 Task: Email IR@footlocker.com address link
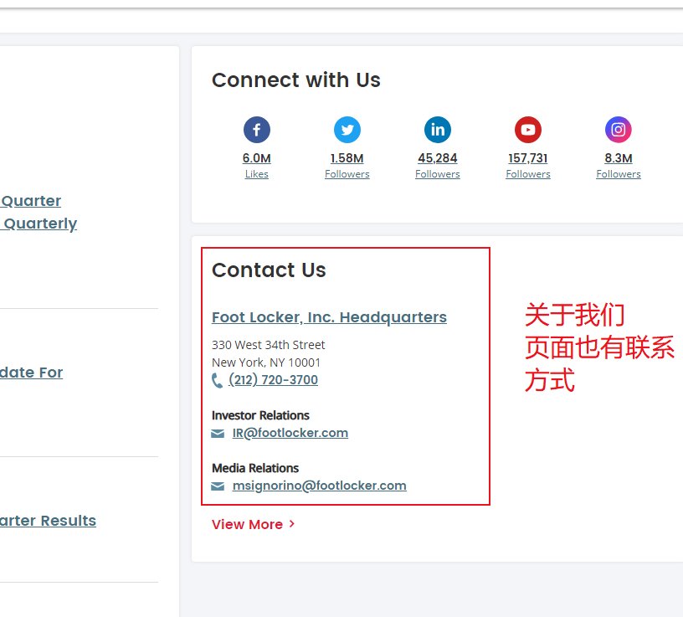pos(290,433)
